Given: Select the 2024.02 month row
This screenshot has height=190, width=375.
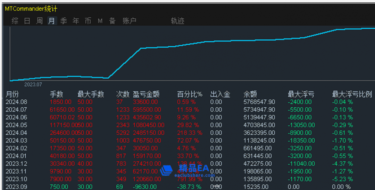Looking at the screenshot, I should [189, 148].
